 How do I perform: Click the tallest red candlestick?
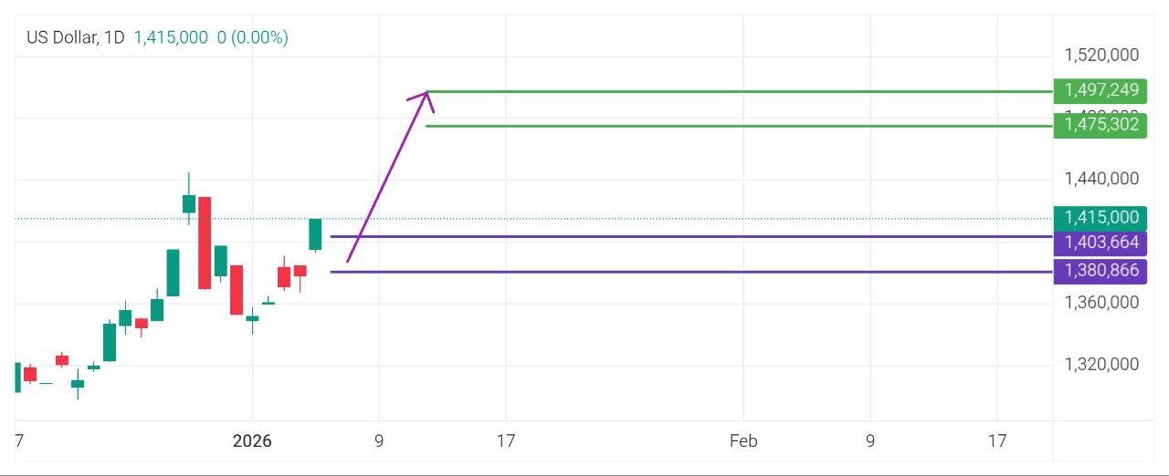(x=205, y=243)
